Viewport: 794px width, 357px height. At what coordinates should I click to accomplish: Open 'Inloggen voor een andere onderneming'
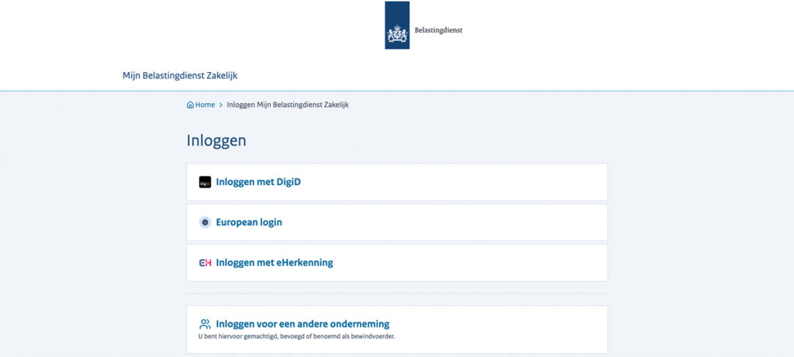(302, 324)
